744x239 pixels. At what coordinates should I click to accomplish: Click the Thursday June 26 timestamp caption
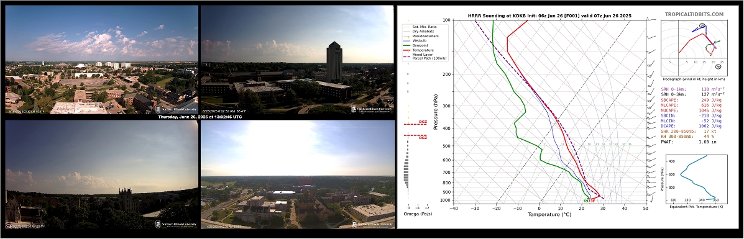(200, 117)
